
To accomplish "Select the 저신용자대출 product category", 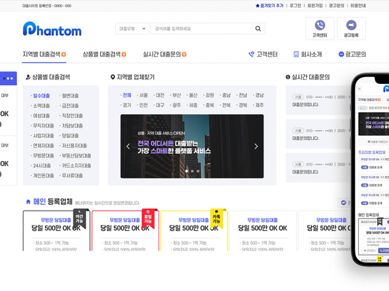I will click(x=74, y=145).
